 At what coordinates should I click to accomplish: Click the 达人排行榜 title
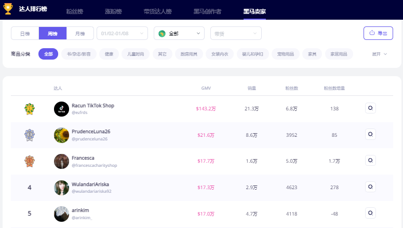pyautogui.click(x=33, y=9)
